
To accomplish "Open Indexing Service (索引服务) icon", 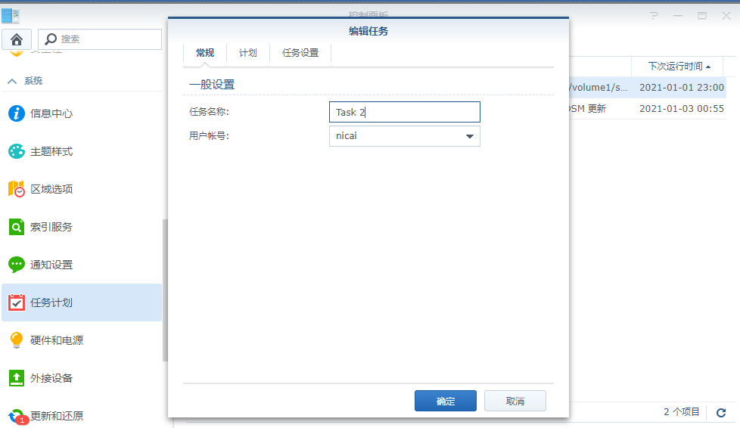I will click(17, 227).
